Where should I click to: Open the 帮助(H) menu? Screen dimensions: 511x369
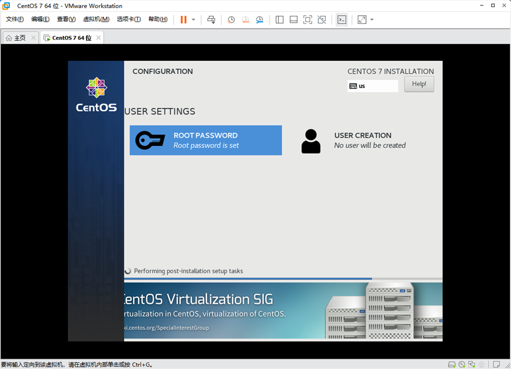tap(158, 19)
